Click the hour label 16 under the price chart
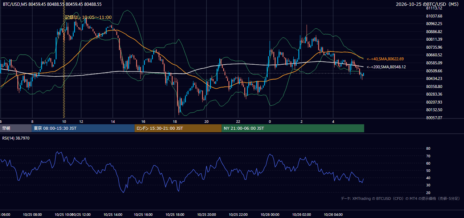This screenshot has width=464, height=218. pyautogui.click(x=143, y=121)
